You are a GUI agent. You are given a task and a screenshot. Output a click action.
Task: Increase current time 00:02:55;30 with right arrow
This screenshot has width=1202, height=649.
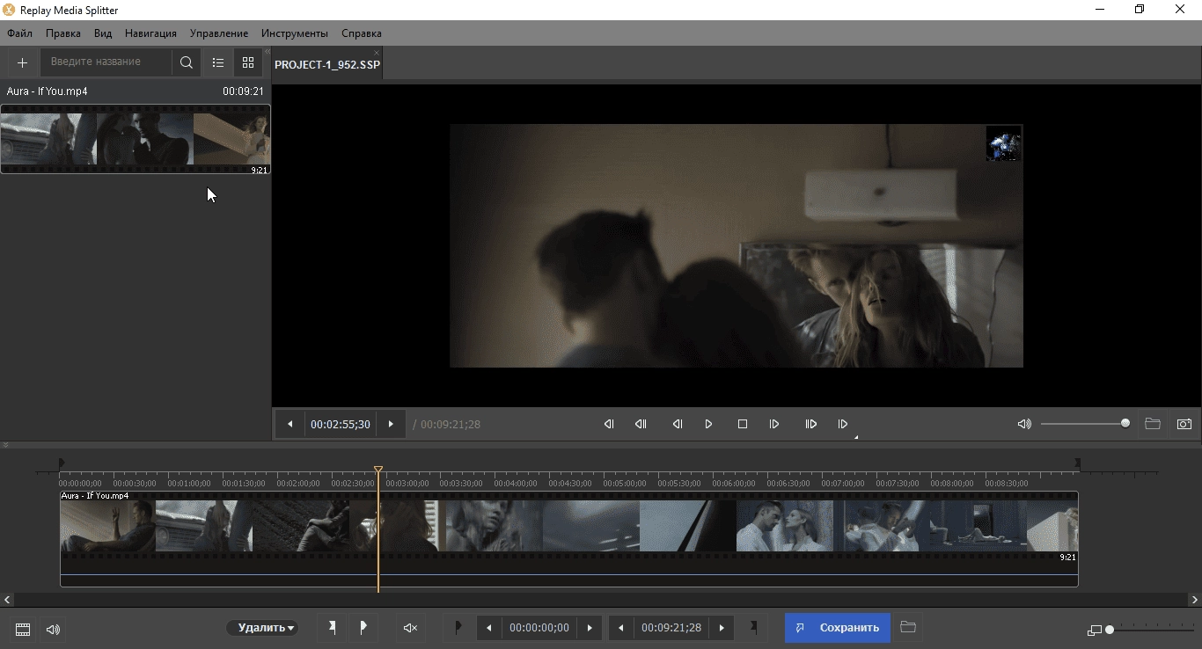[391, 424]
